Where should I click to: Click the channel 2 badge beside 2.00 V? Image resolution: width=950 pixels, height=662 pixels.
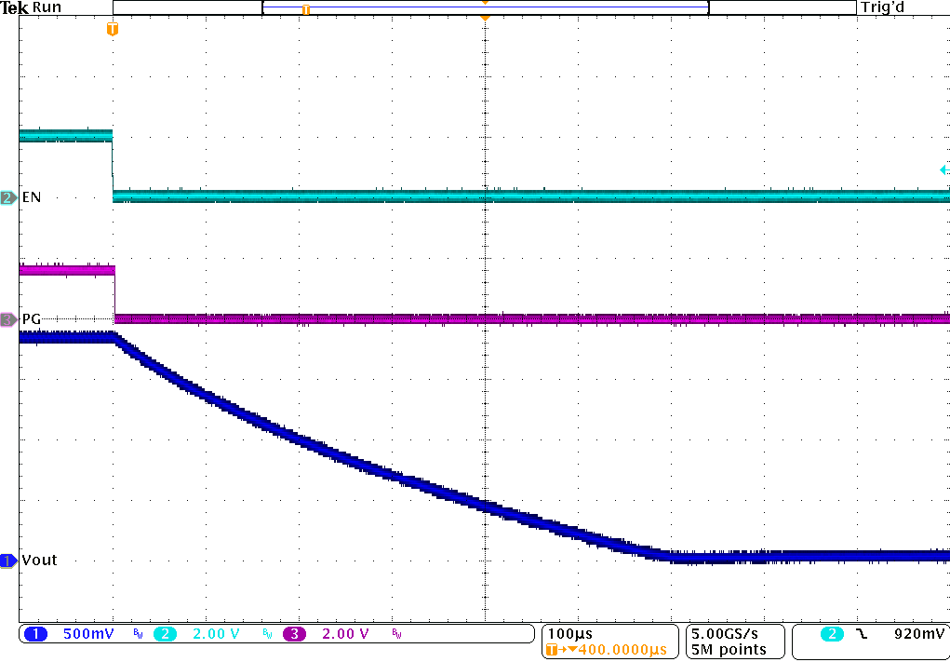pyautogui.click(x=164, y=634)
